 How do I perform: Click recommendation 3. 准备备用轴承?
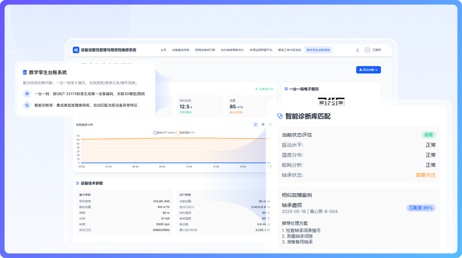tap(297, 242)
